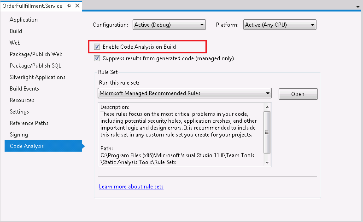The width and height of the screenshot is (363, 222).
Task: Select the Signing page
Action: pos(19,135)
